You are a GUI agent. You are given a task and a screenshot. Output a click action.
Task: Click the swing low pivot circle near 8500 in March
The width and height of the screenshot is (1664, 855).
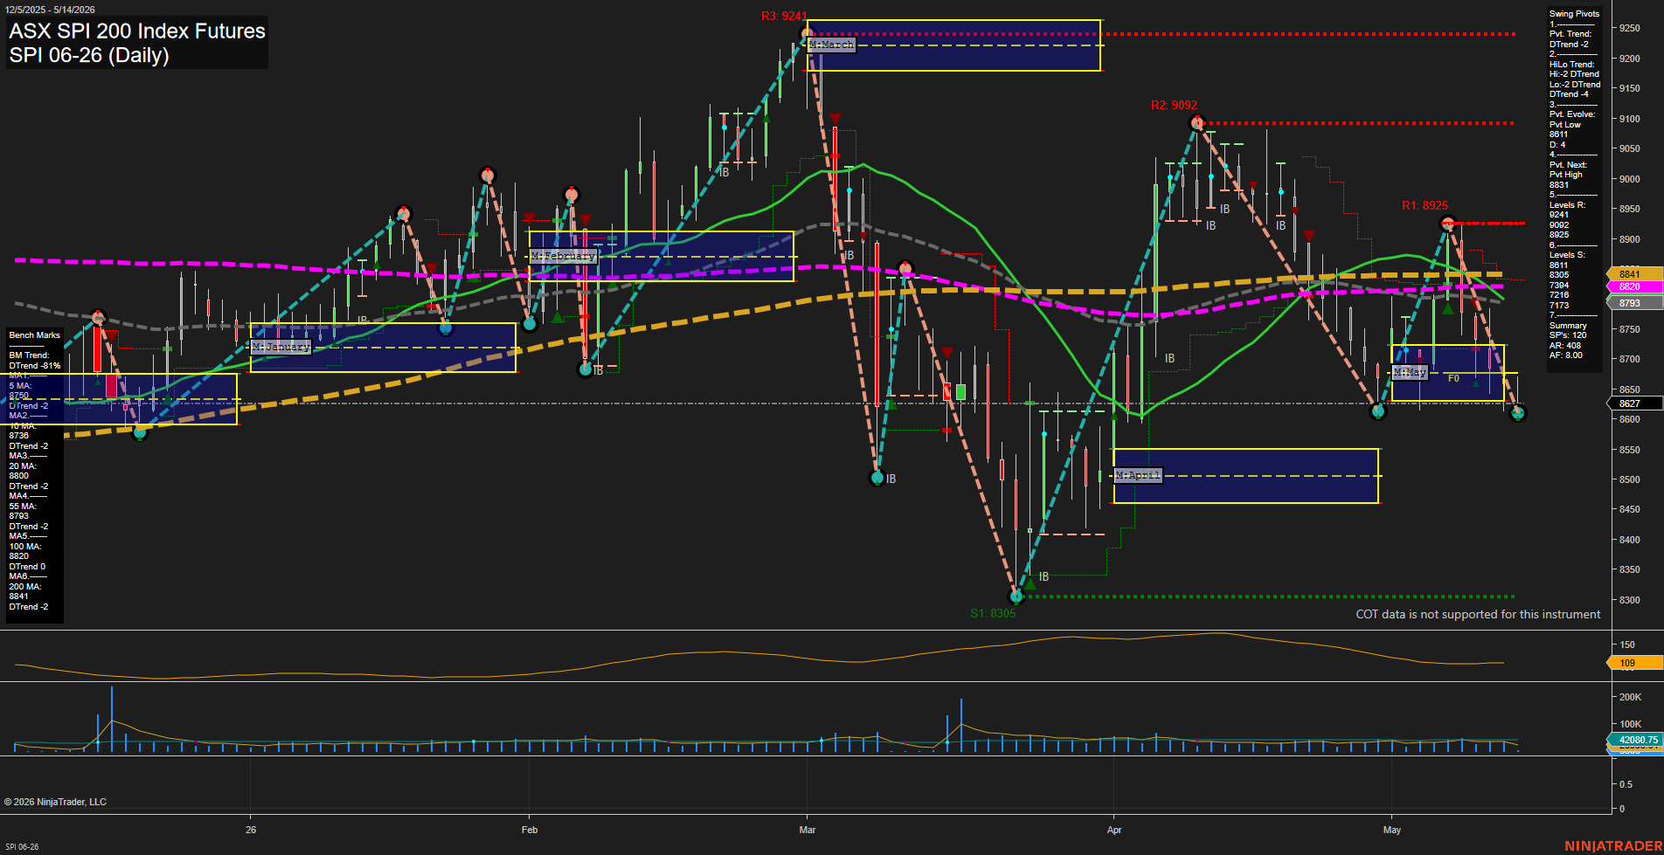pos(877,478)
